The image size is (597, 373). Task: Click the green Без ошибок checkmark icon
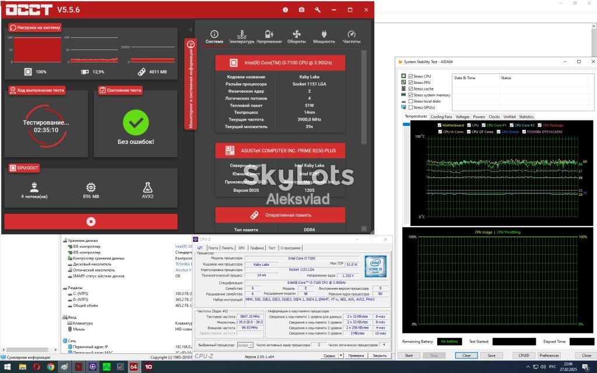[136, 122]
